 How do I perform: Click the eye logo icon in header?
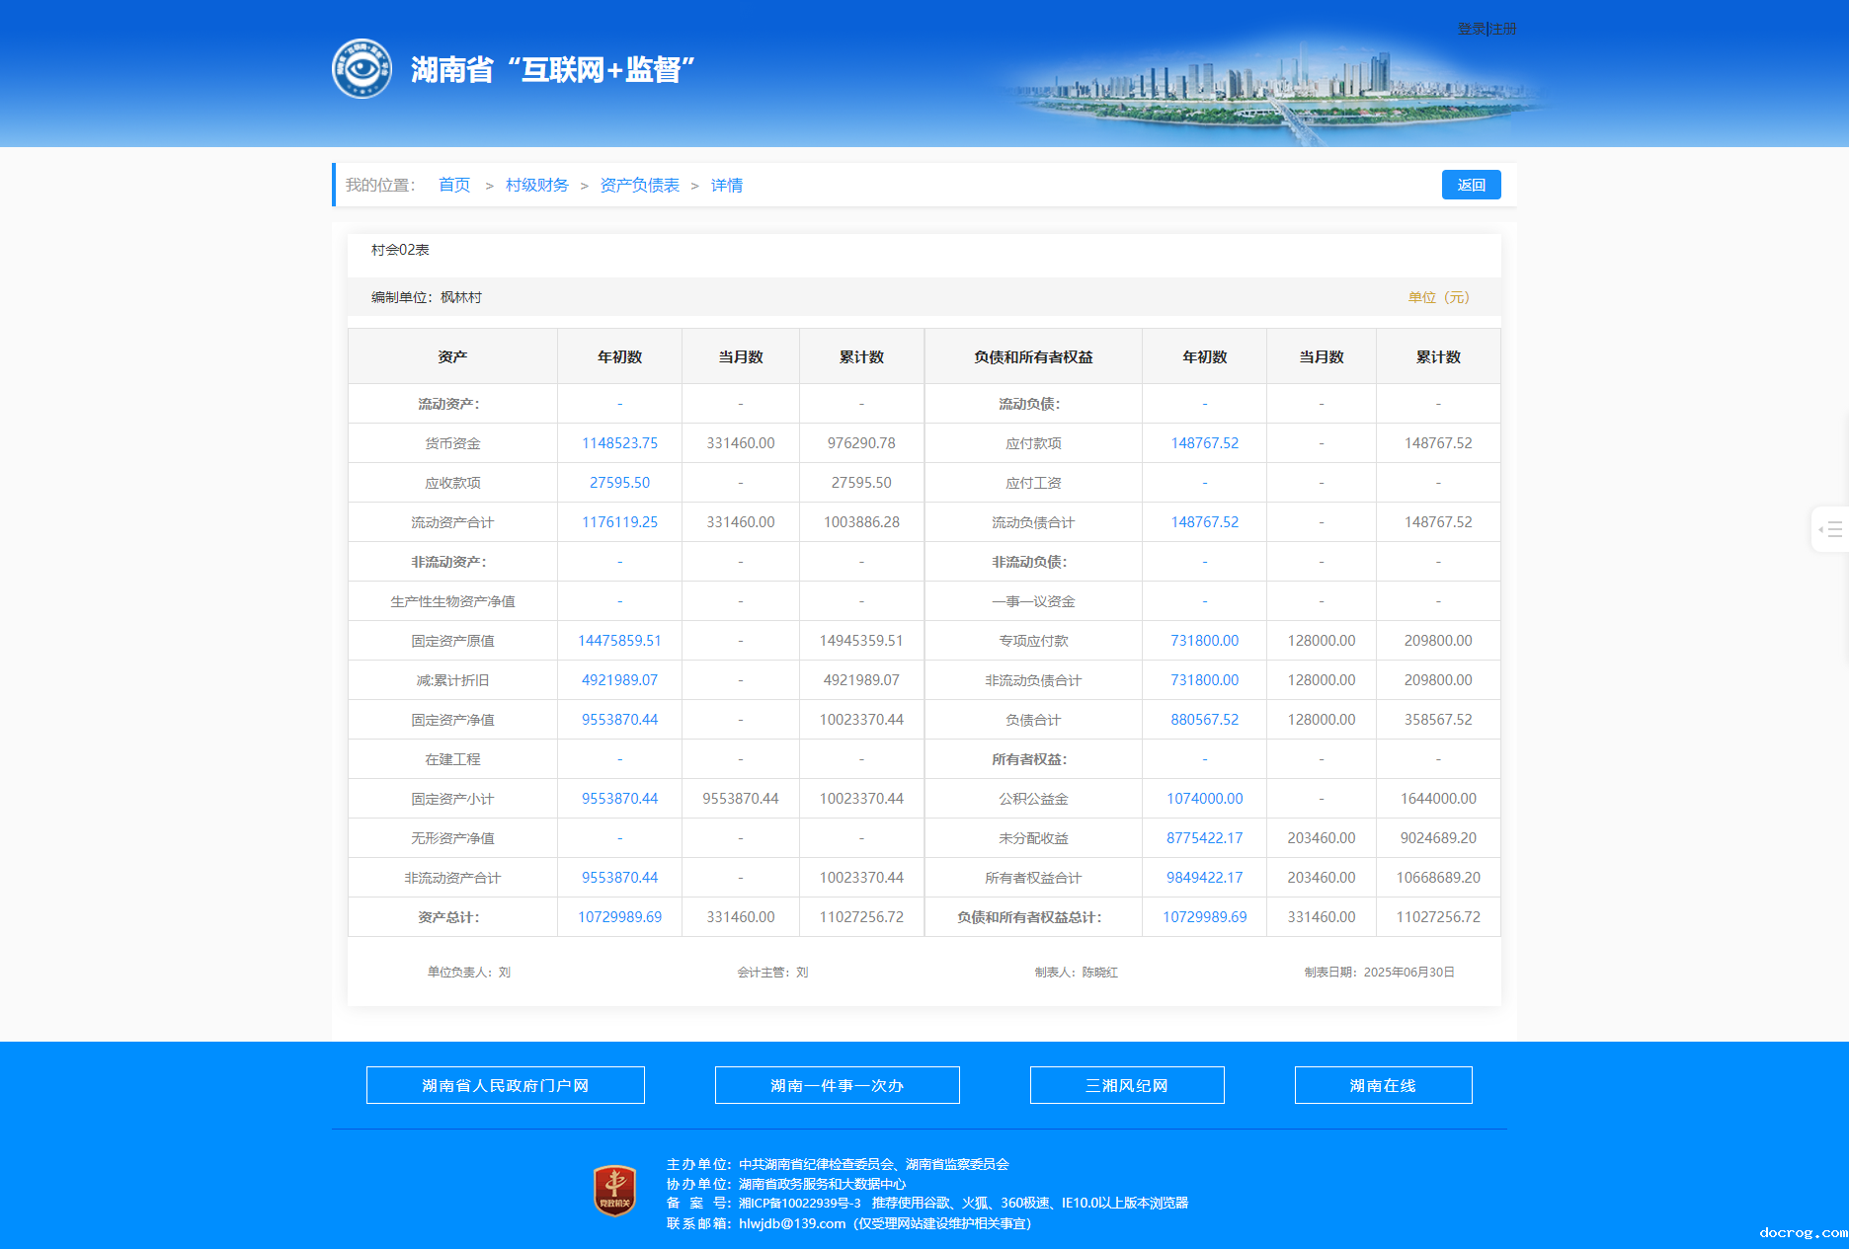pos(362,69)
